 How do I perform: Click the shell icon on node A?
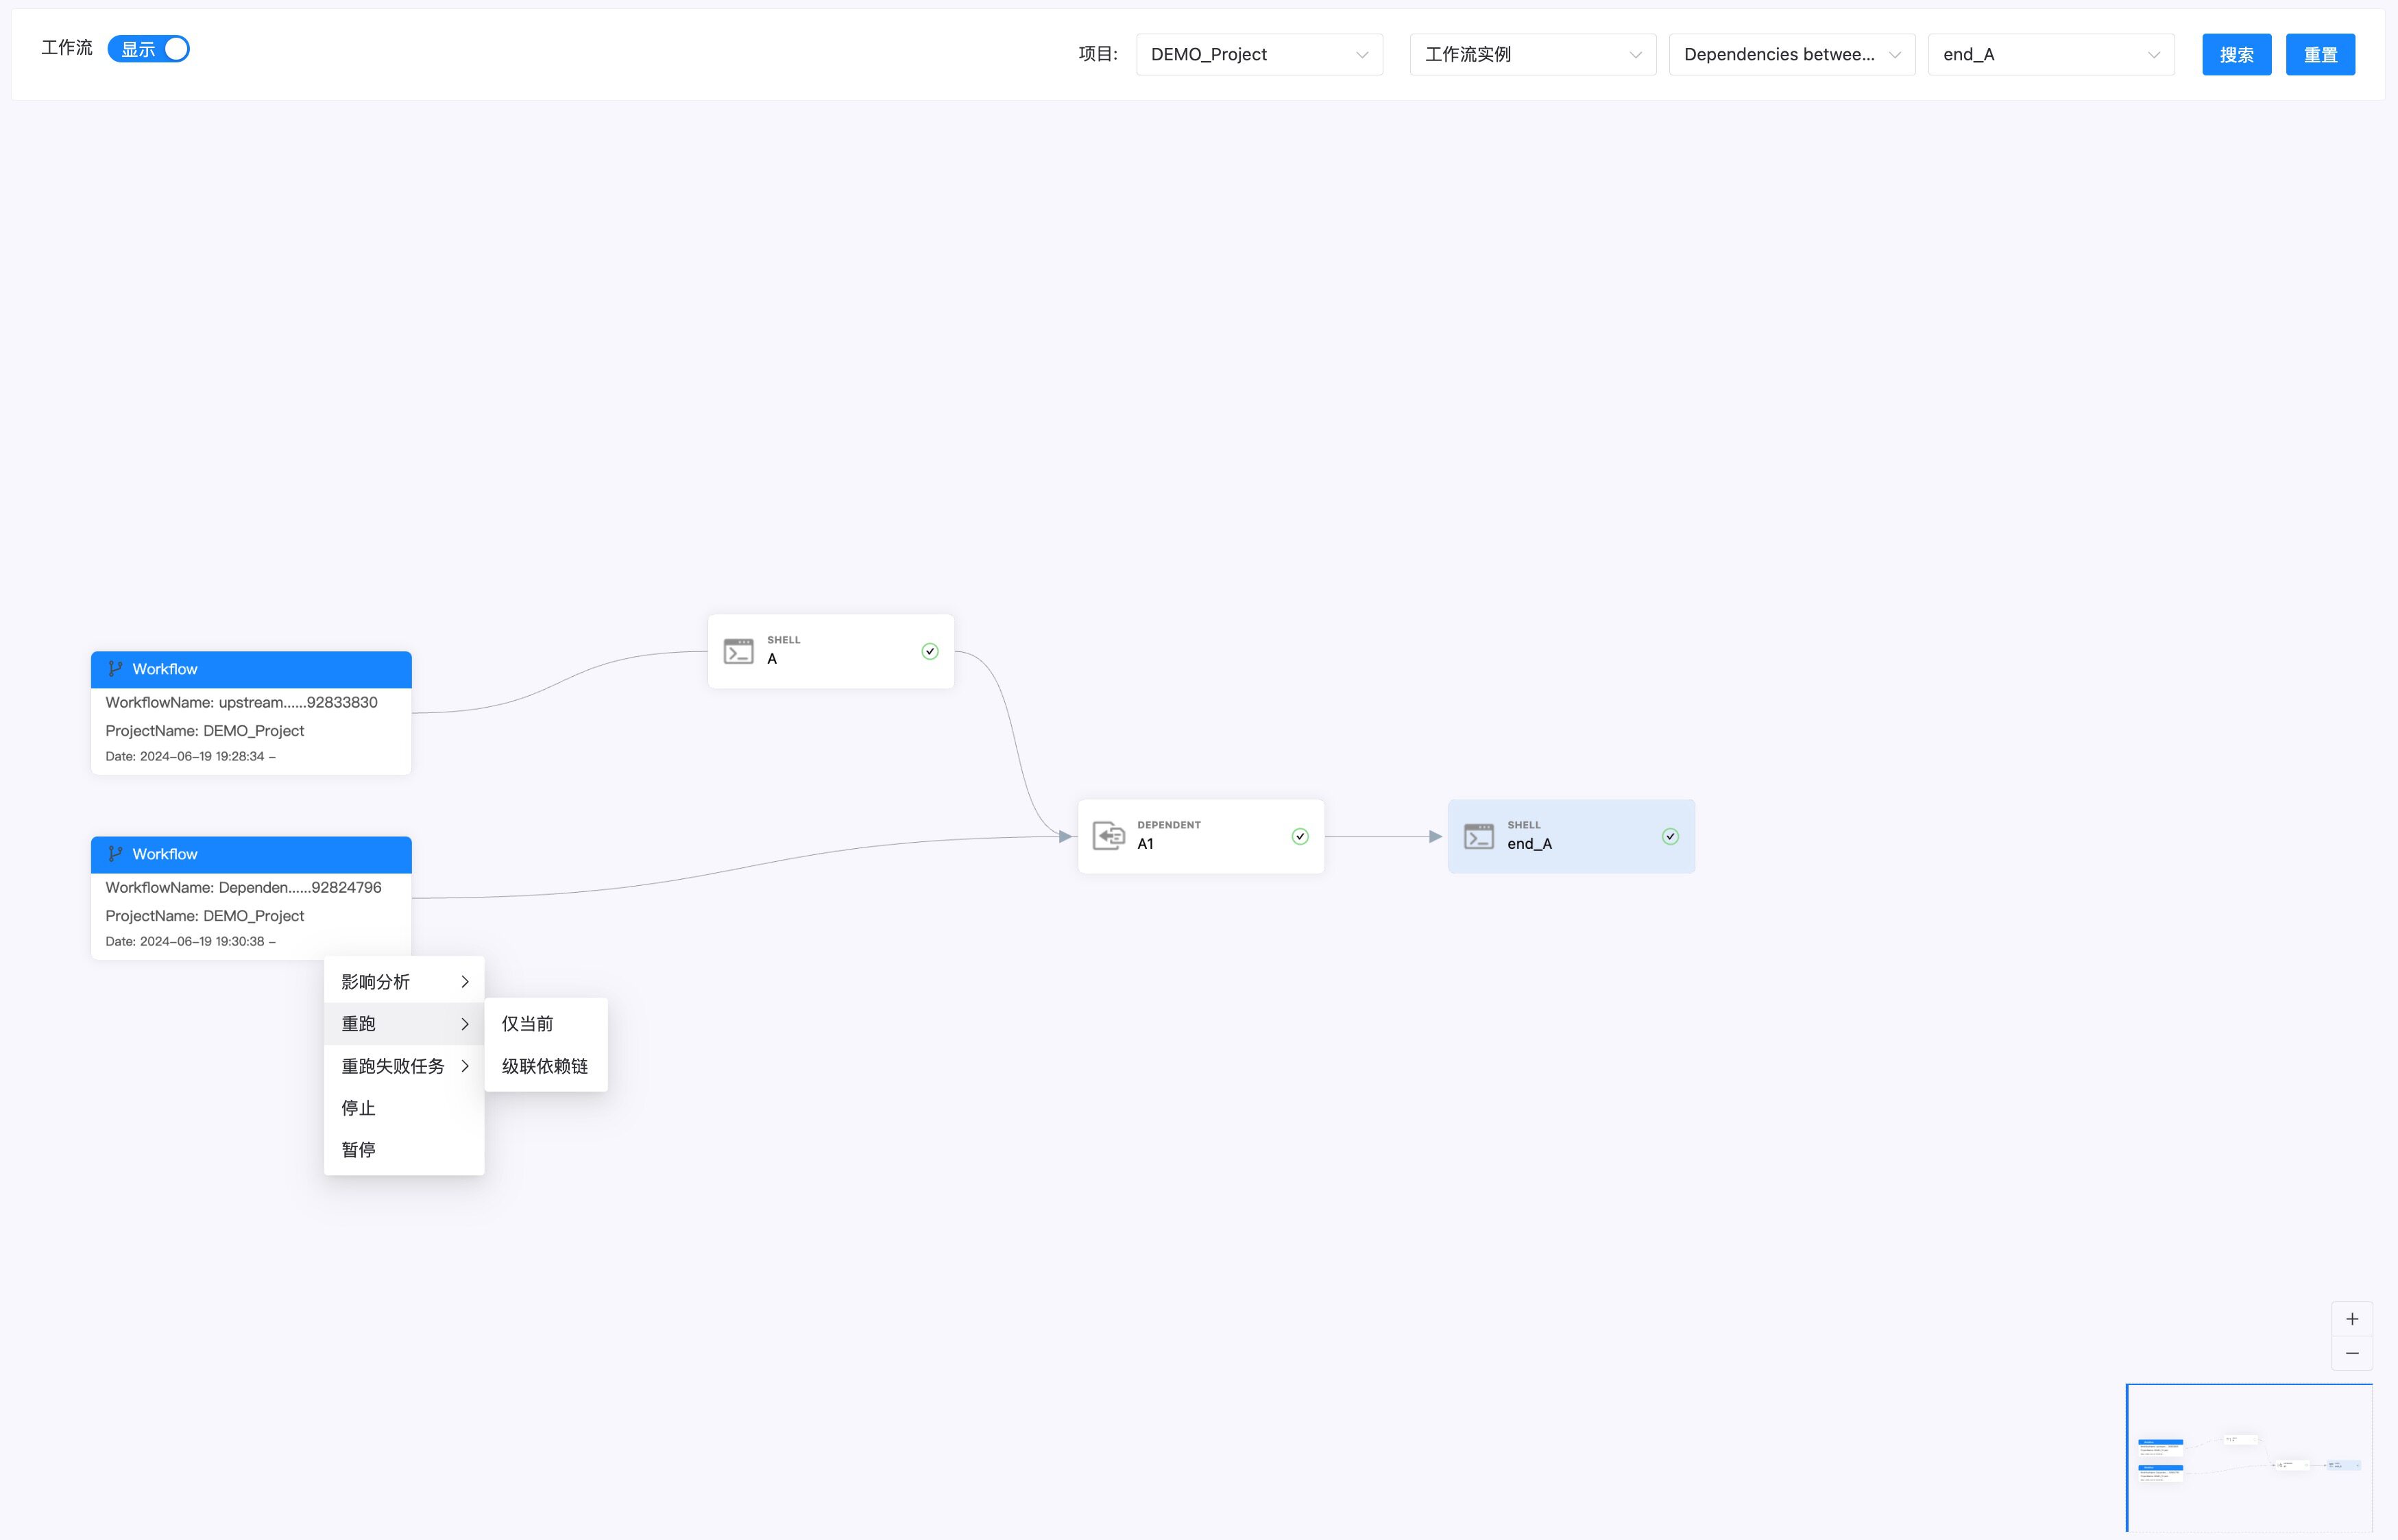click(x=738, y=652)
